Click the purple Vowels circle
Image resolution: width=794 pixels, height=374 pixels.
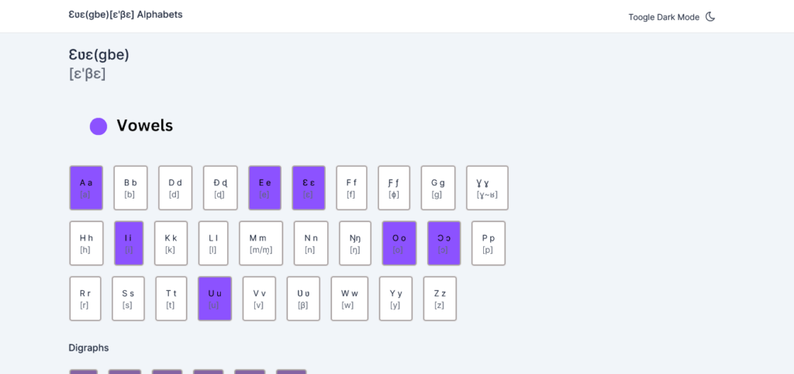(98, 126)
